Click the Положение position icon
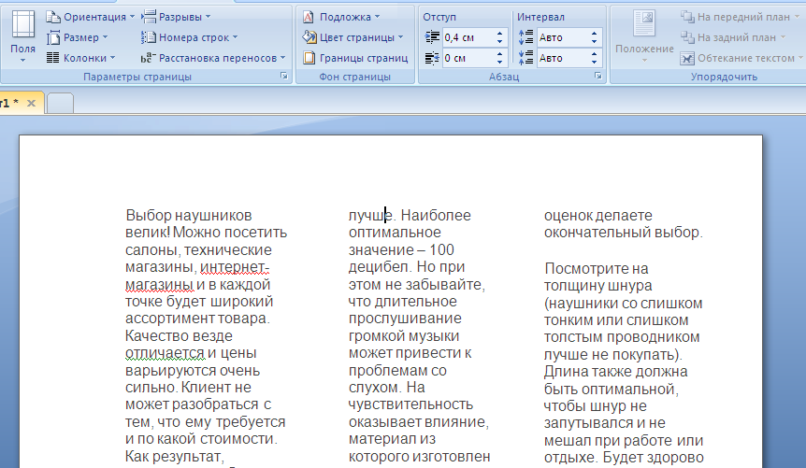 (x=644, y=23)
